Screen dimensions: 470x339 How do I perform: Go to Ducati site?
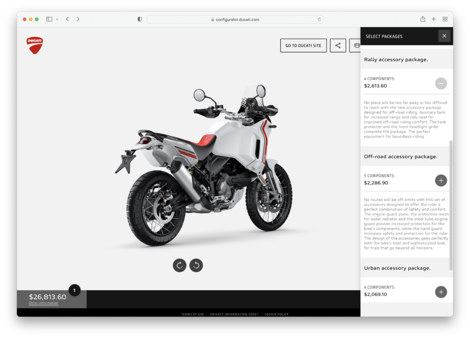(303, 45)
